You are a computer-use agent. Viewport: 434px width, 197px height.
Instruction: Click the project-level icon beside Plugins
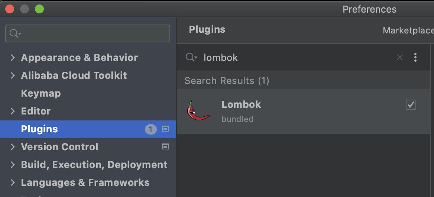pyautogui.click(x=166, y=129)
